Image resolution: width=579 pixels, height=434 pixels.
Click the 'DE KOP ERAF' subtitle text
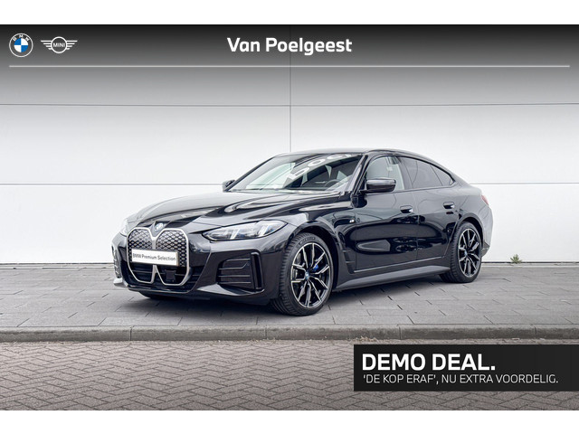460,379
